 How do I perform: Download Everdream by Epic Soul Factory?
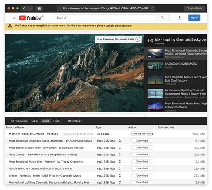tap(142, 147)
